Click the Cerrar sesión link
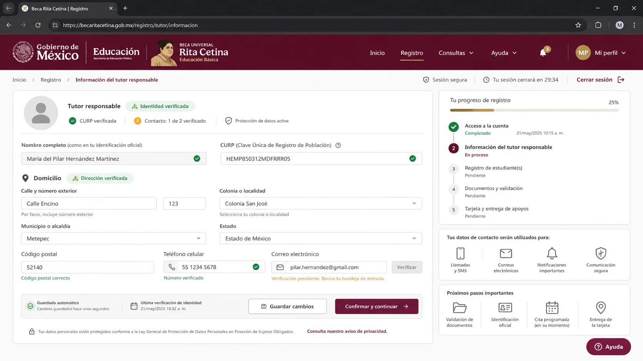This screenshot has width=643, height=361. tap(594, 80)
